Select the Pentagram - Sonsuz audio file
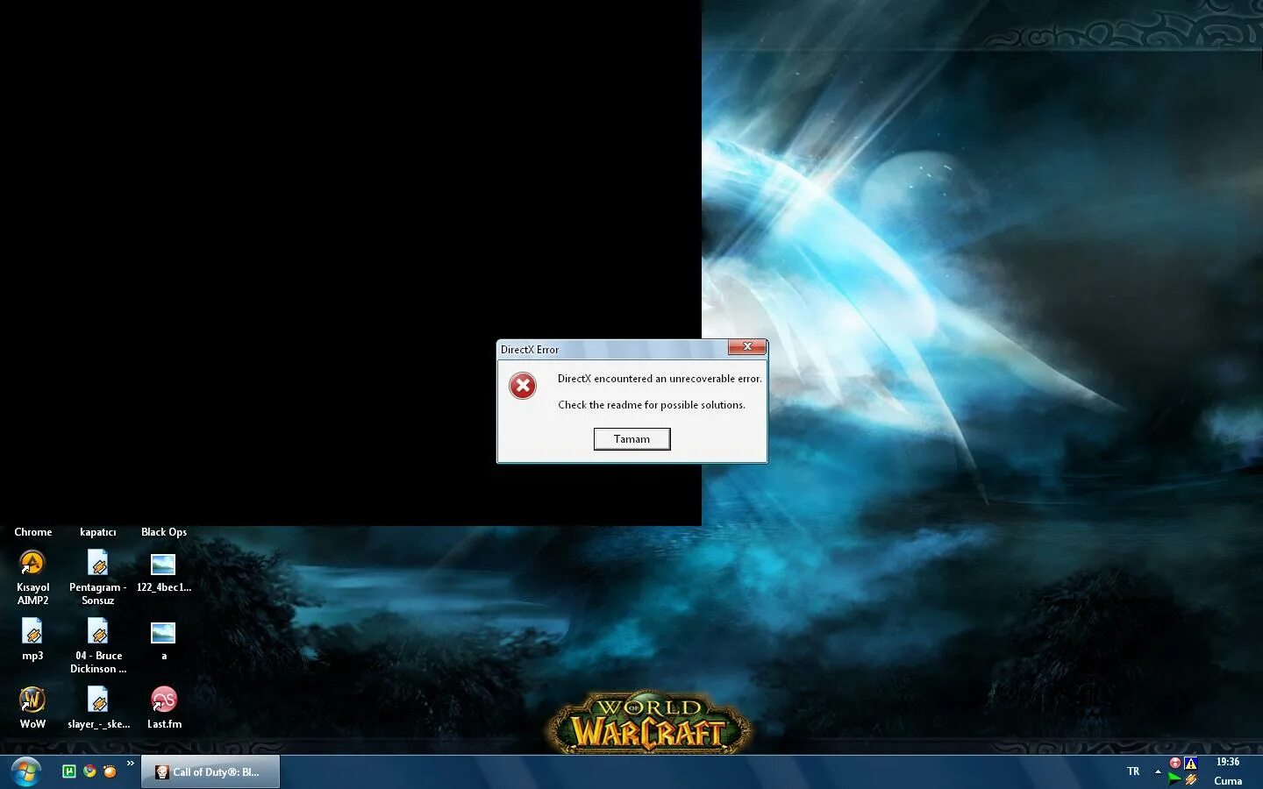The width and height of the screenshot is (1263, 789). click(x=98, y=578)
